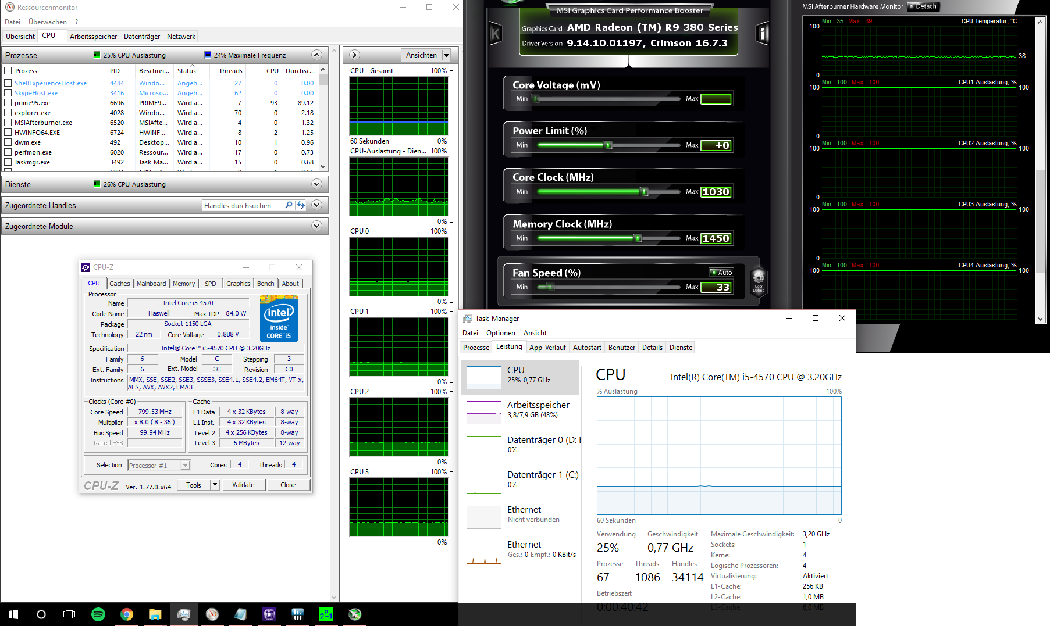Open the Ansichten dropdown arrow
Screen dimensions: 1050x626
click(x=447, y=55)
